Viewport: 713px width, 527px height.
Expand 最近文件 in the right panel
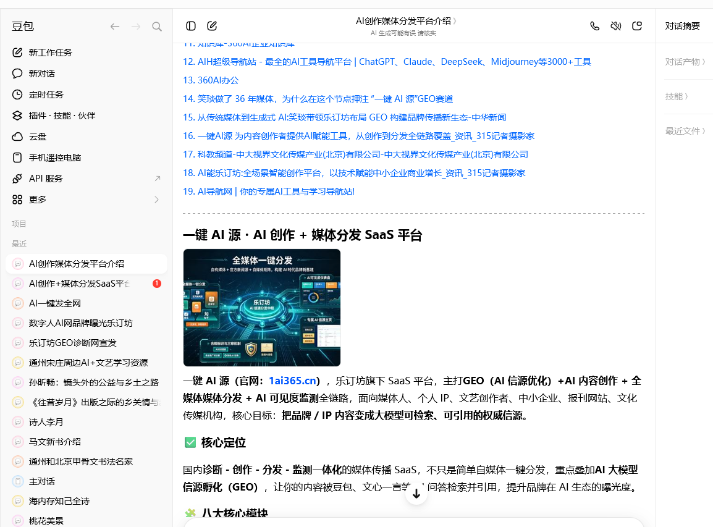(685, 131)
